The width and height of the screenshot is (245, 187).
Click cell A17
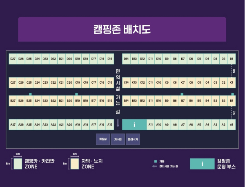click(x=94, y=125)
